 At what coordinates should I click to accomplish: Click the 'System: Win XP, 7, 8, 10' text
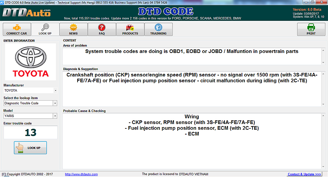tap(309, 17)
